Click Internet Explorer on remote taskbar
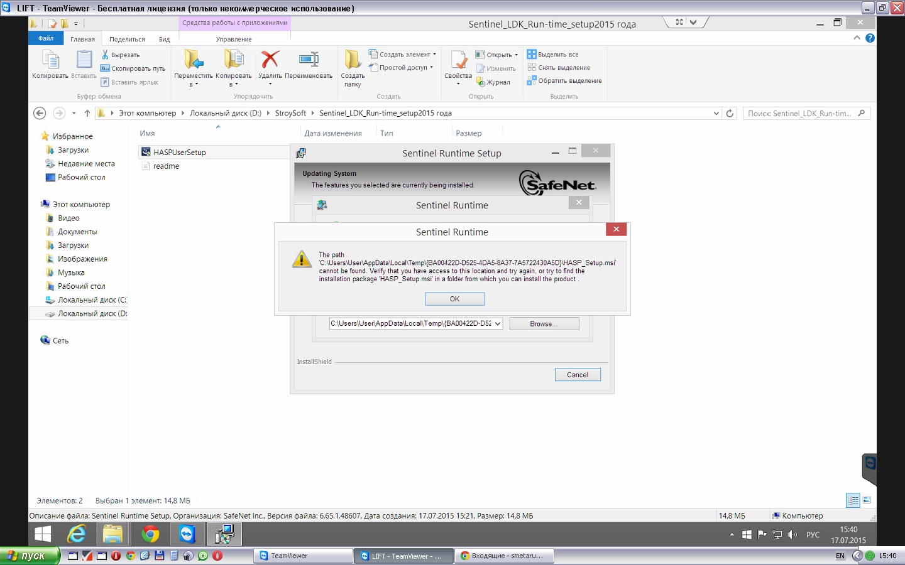 tap(77, 534)
